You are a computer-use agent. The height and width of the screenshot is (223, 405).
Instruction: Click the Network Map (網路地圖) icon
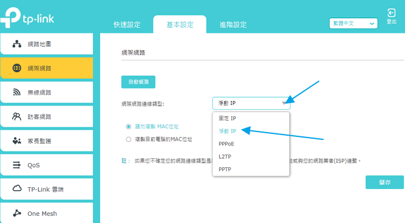pyautogui.click(x=17, y=44)
